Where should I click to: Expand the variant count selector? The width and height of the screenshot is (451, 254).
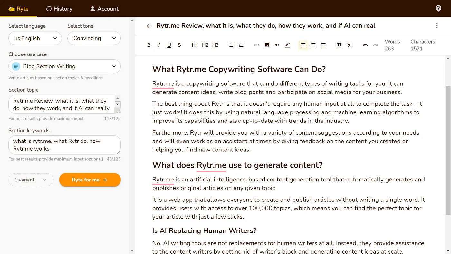(31, 180)
